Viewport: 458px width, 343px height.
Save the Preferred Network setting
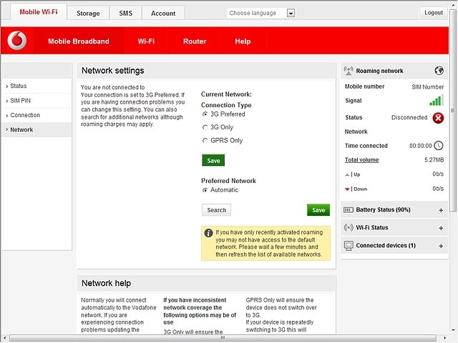point(318,210)
